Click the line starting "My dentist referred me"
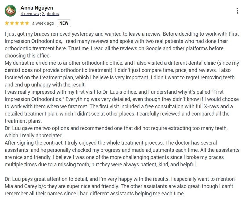 tap(122, 63)
